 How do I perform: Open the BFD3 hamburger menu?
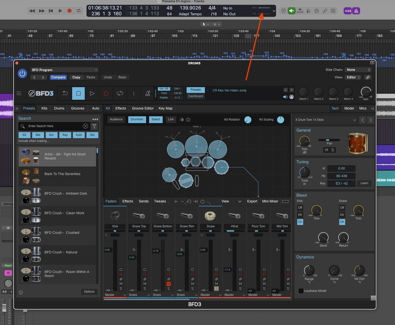coord(19,93)
